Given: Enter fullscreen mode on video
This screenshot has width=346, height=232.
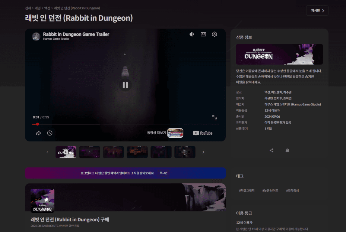Looking at the screenshot, I should coord(215,117).
